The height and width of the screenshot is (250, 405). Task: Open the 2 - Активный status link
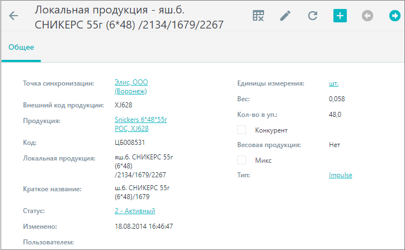135,211
